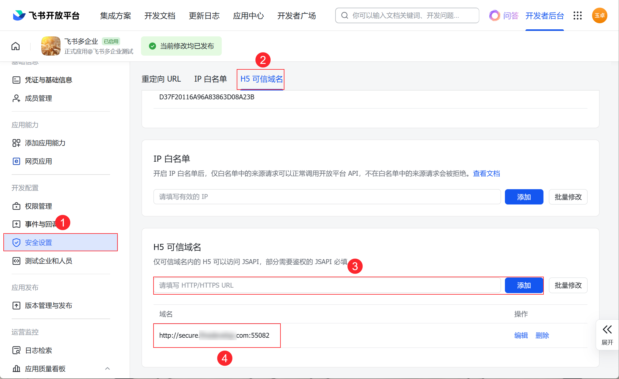619x379 pixels.
Task: Select 添加应用能力 in the sidebar
Action: (x=45, y=143)
